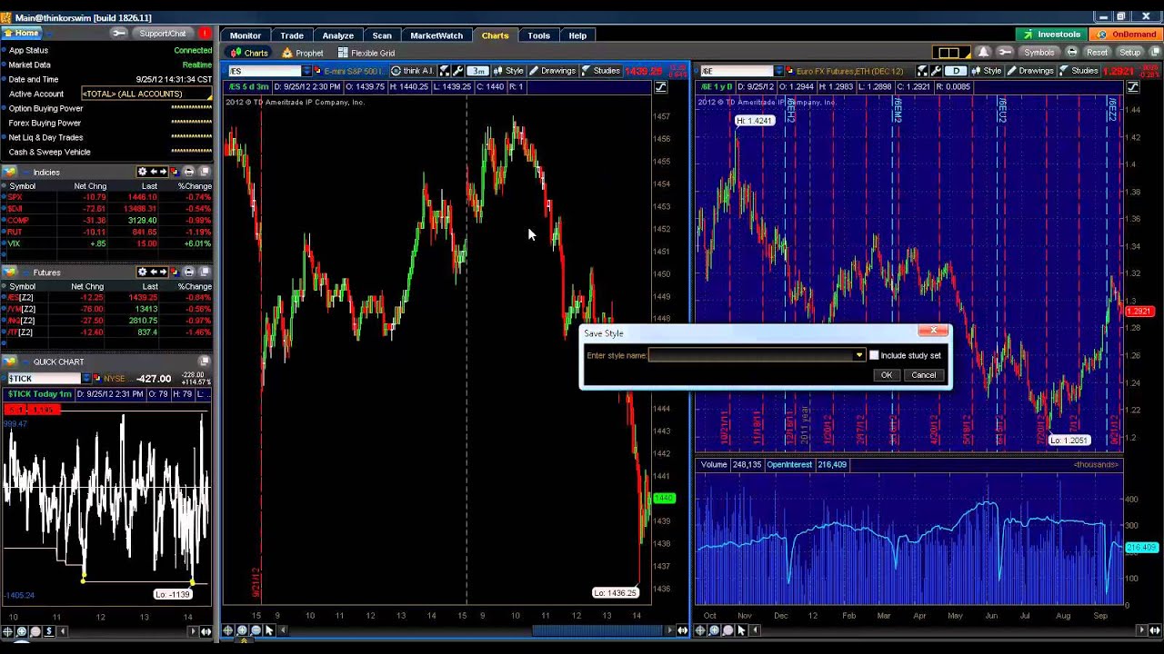Click the 3m timeframe button on /ES chart
The image size is (1164, 654).
click(478, 71)
